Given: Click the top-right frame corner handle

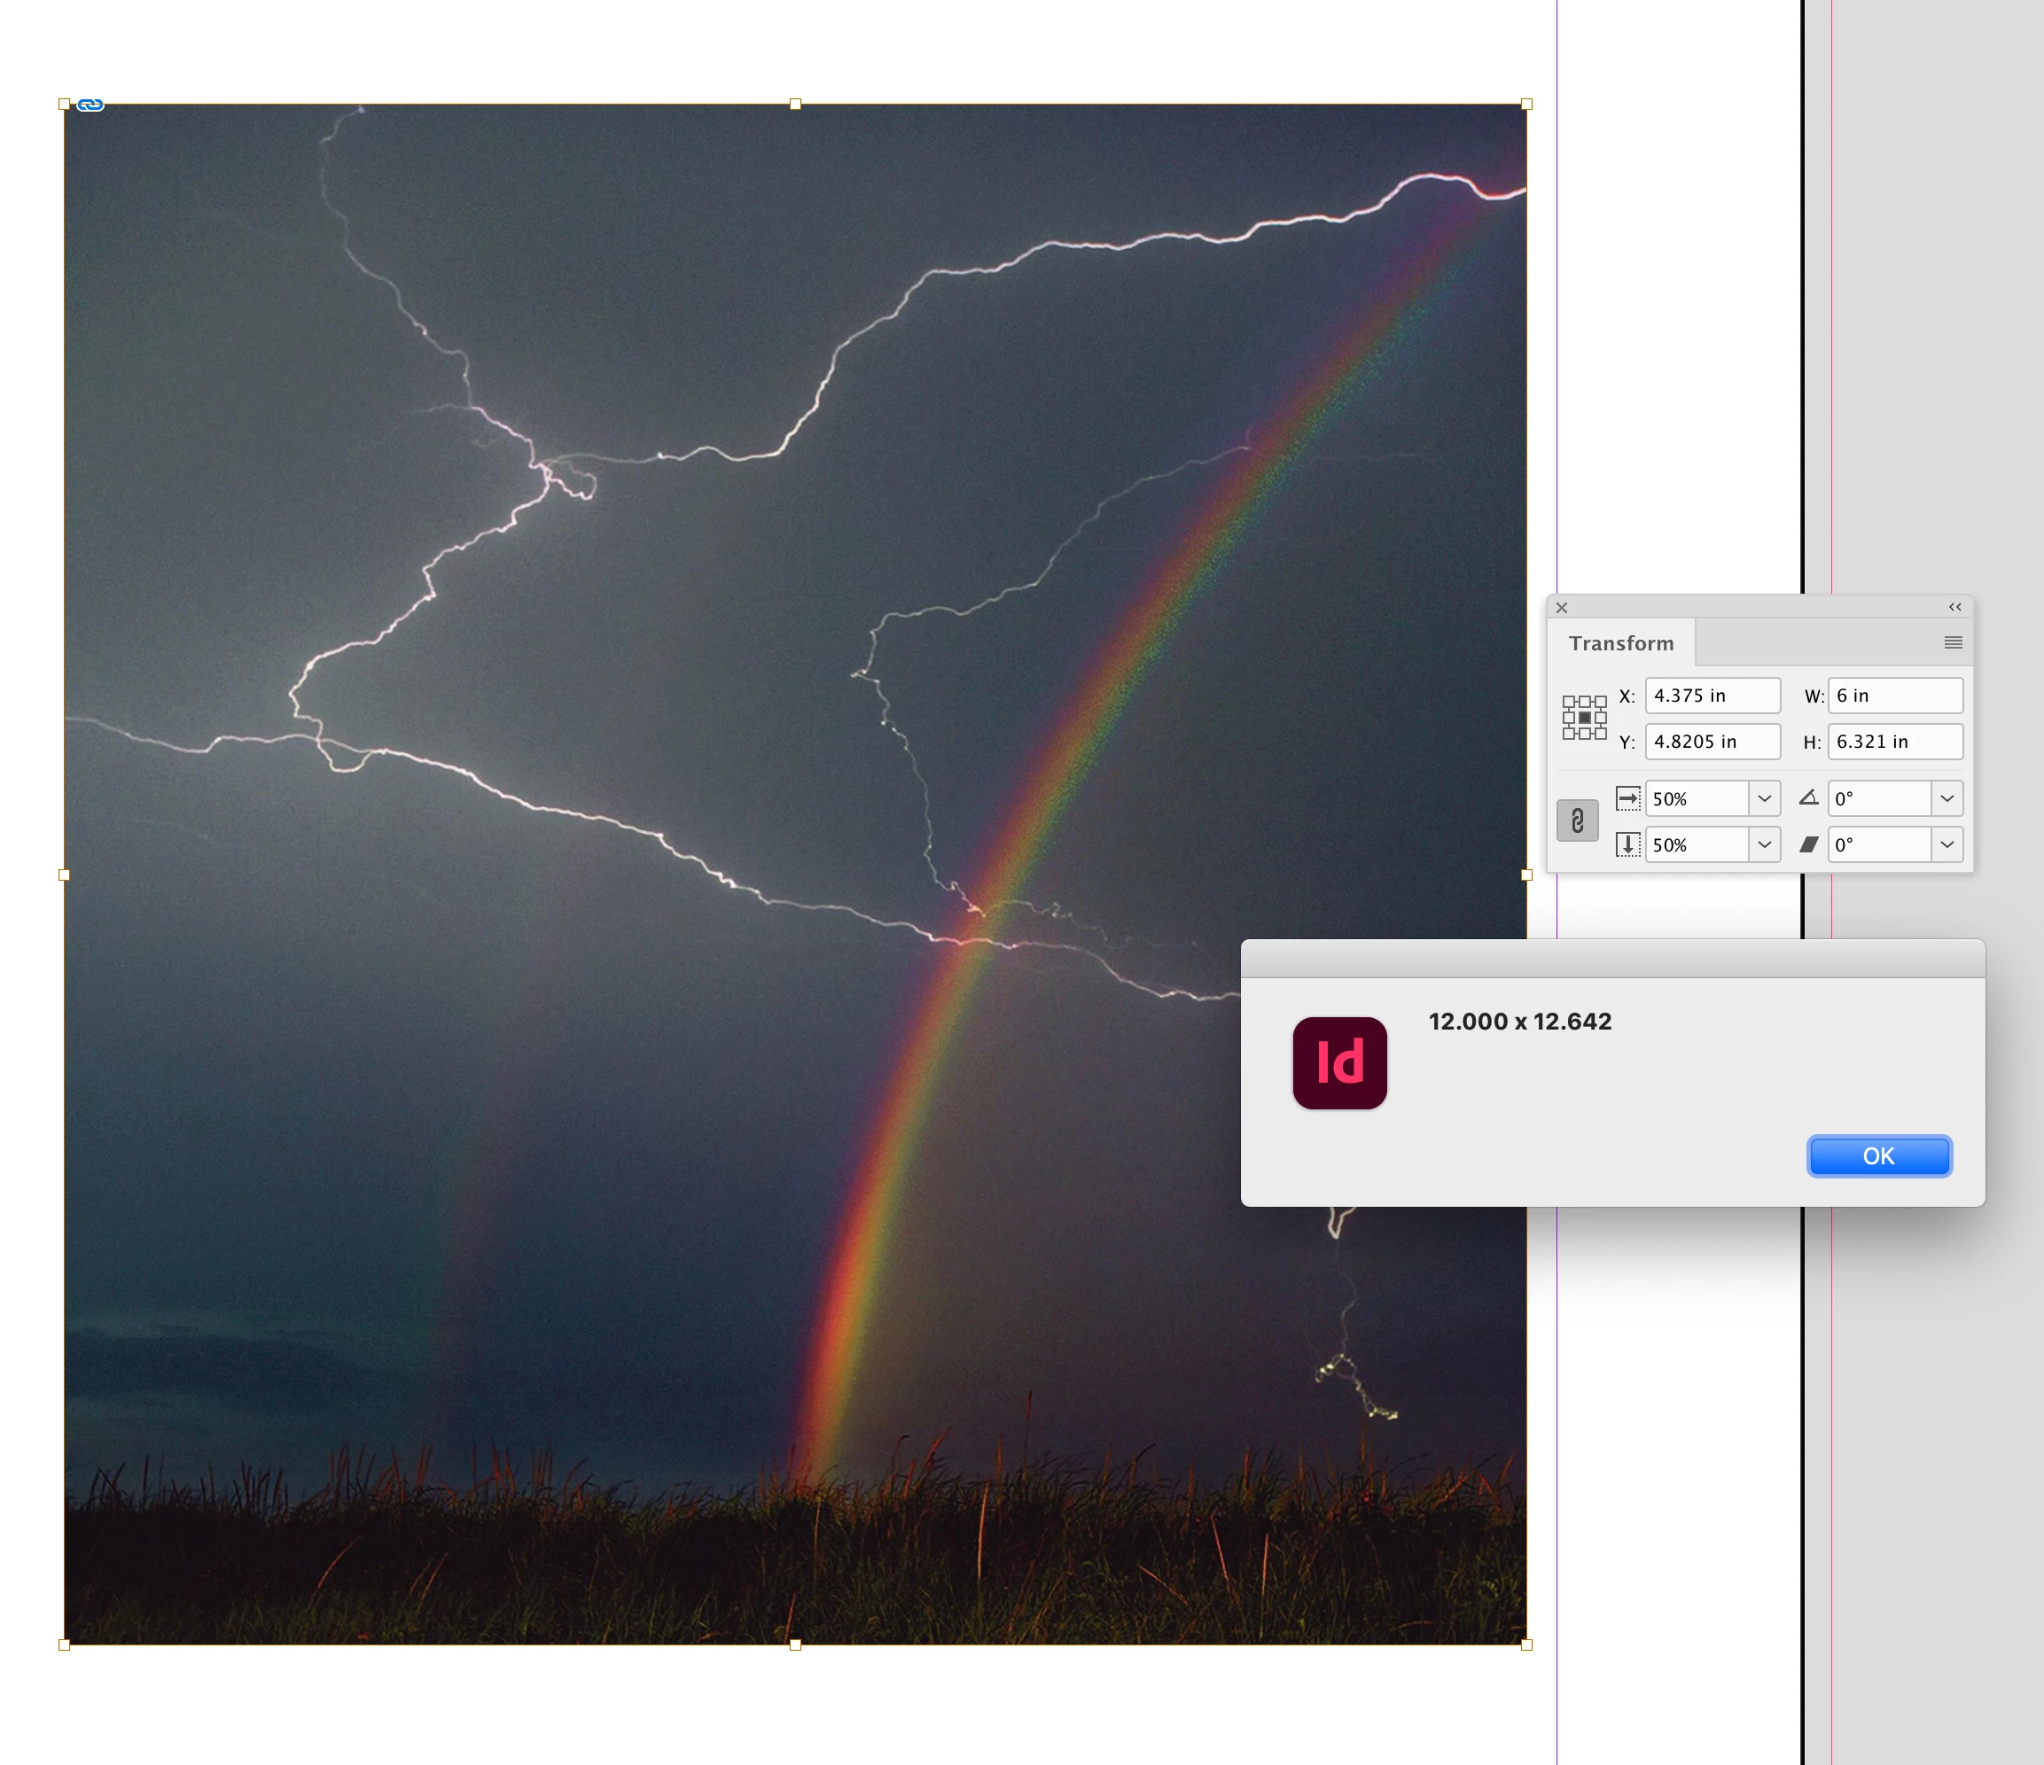Looking at the screenshot, I should coord(1526,105).
